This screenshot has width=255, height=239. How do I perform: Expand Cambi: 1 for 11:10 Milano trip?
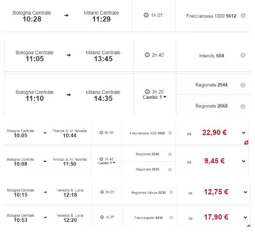click(154, 97)
